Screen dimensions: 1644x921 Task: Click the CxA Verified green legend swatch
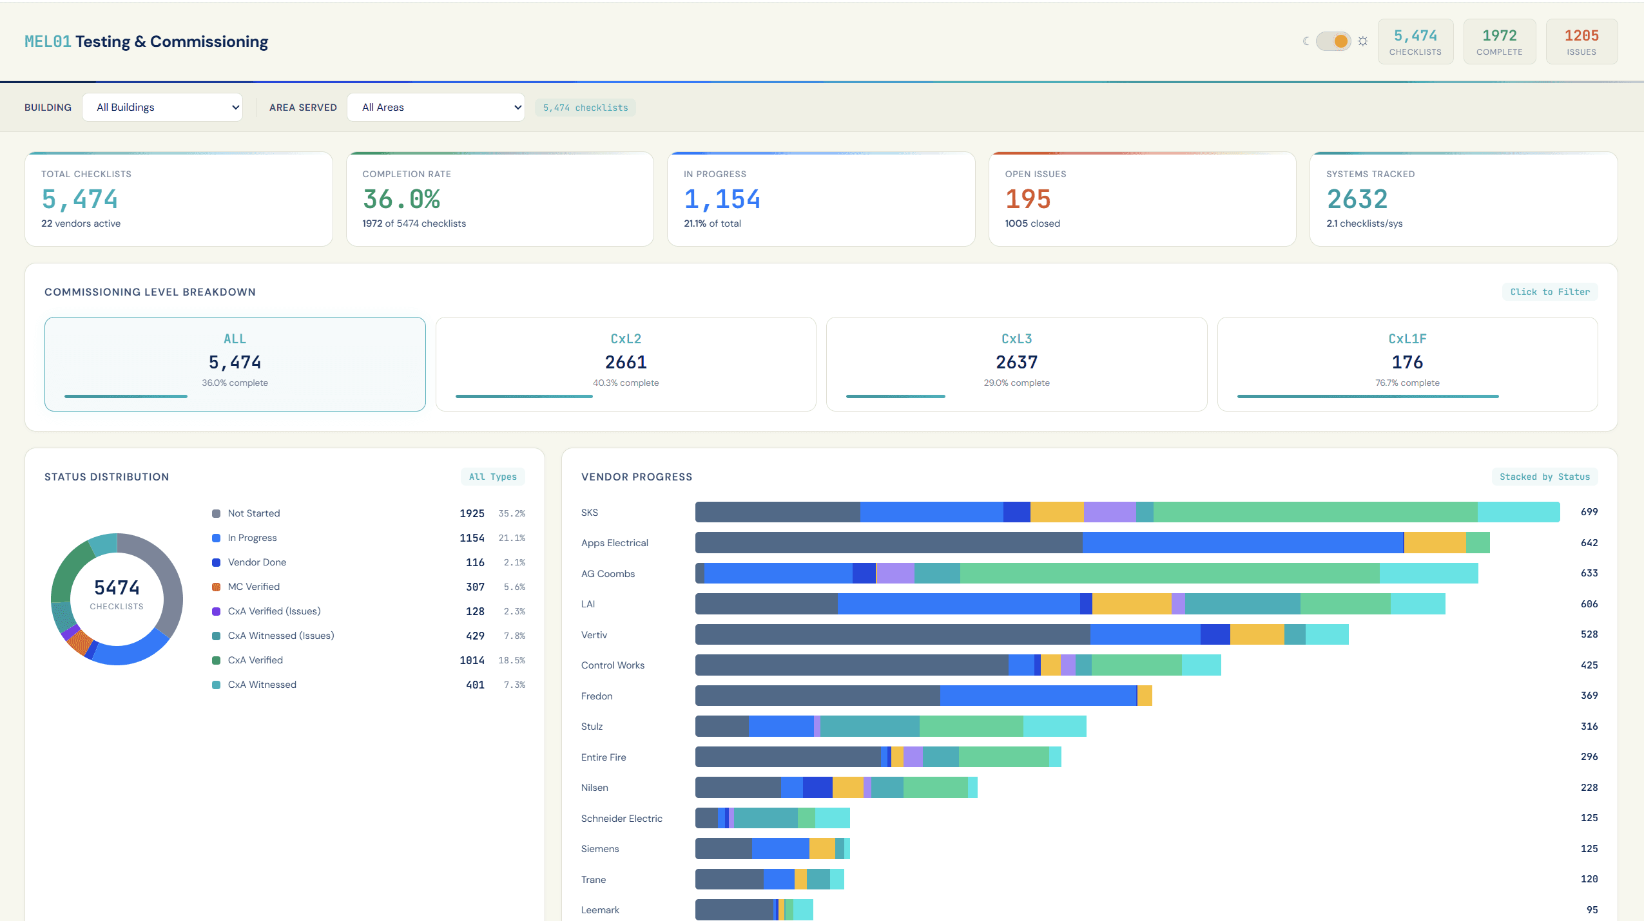point(217,660)
